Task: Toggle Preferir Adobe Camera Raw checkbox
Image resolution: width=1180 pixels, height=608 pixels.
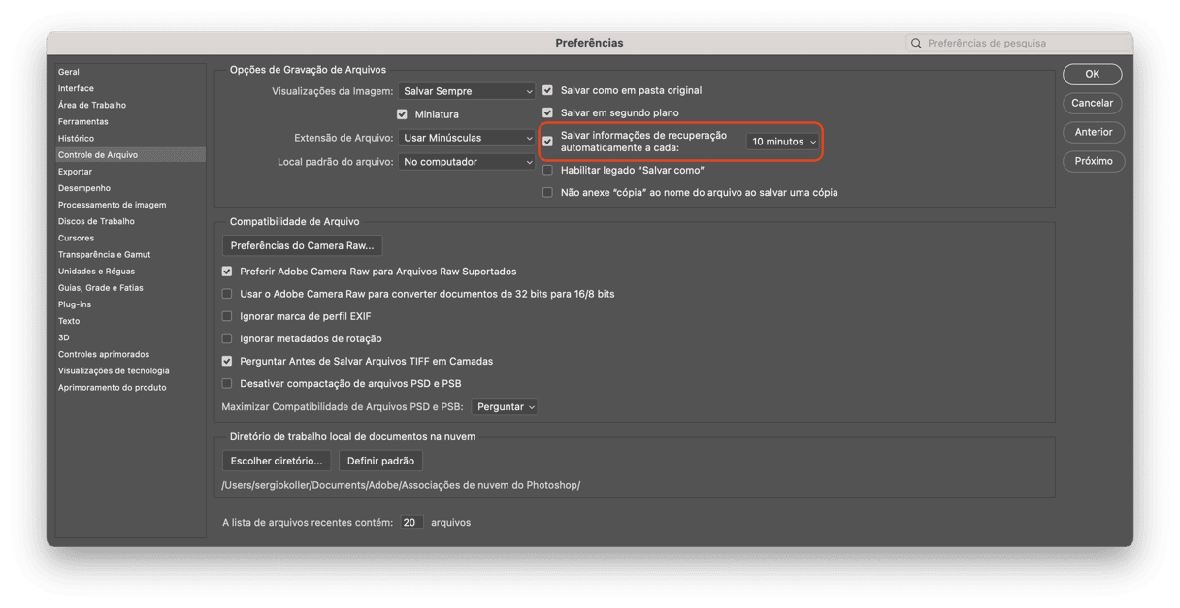Action: [x=227, y=272]
